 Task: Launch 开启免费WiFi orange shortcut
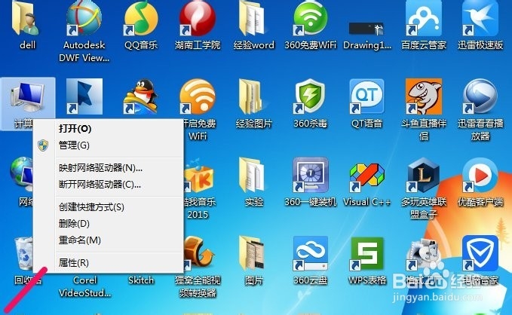198,96
